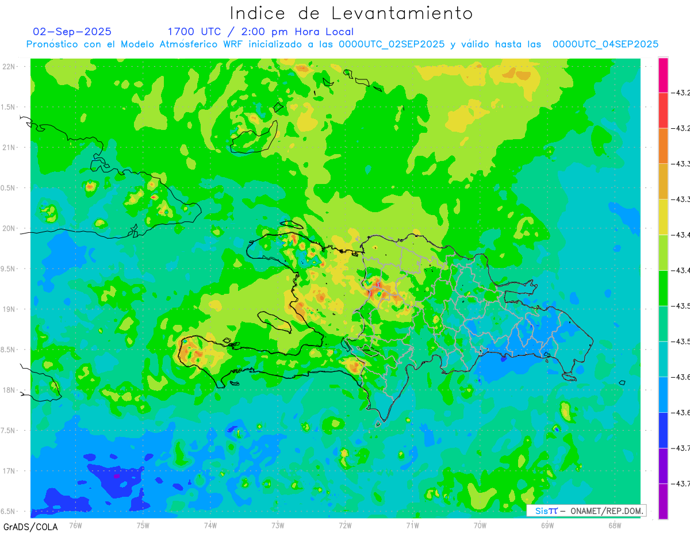Image resolution: width=690 pixels, height=533 pixels.
Task: Click the title 'Indice de Levantamiento'
Action: pos(351,13)
